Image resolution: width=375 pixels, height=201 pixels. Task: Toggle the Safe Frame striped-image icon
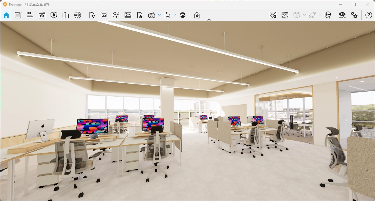click(285, 15)
